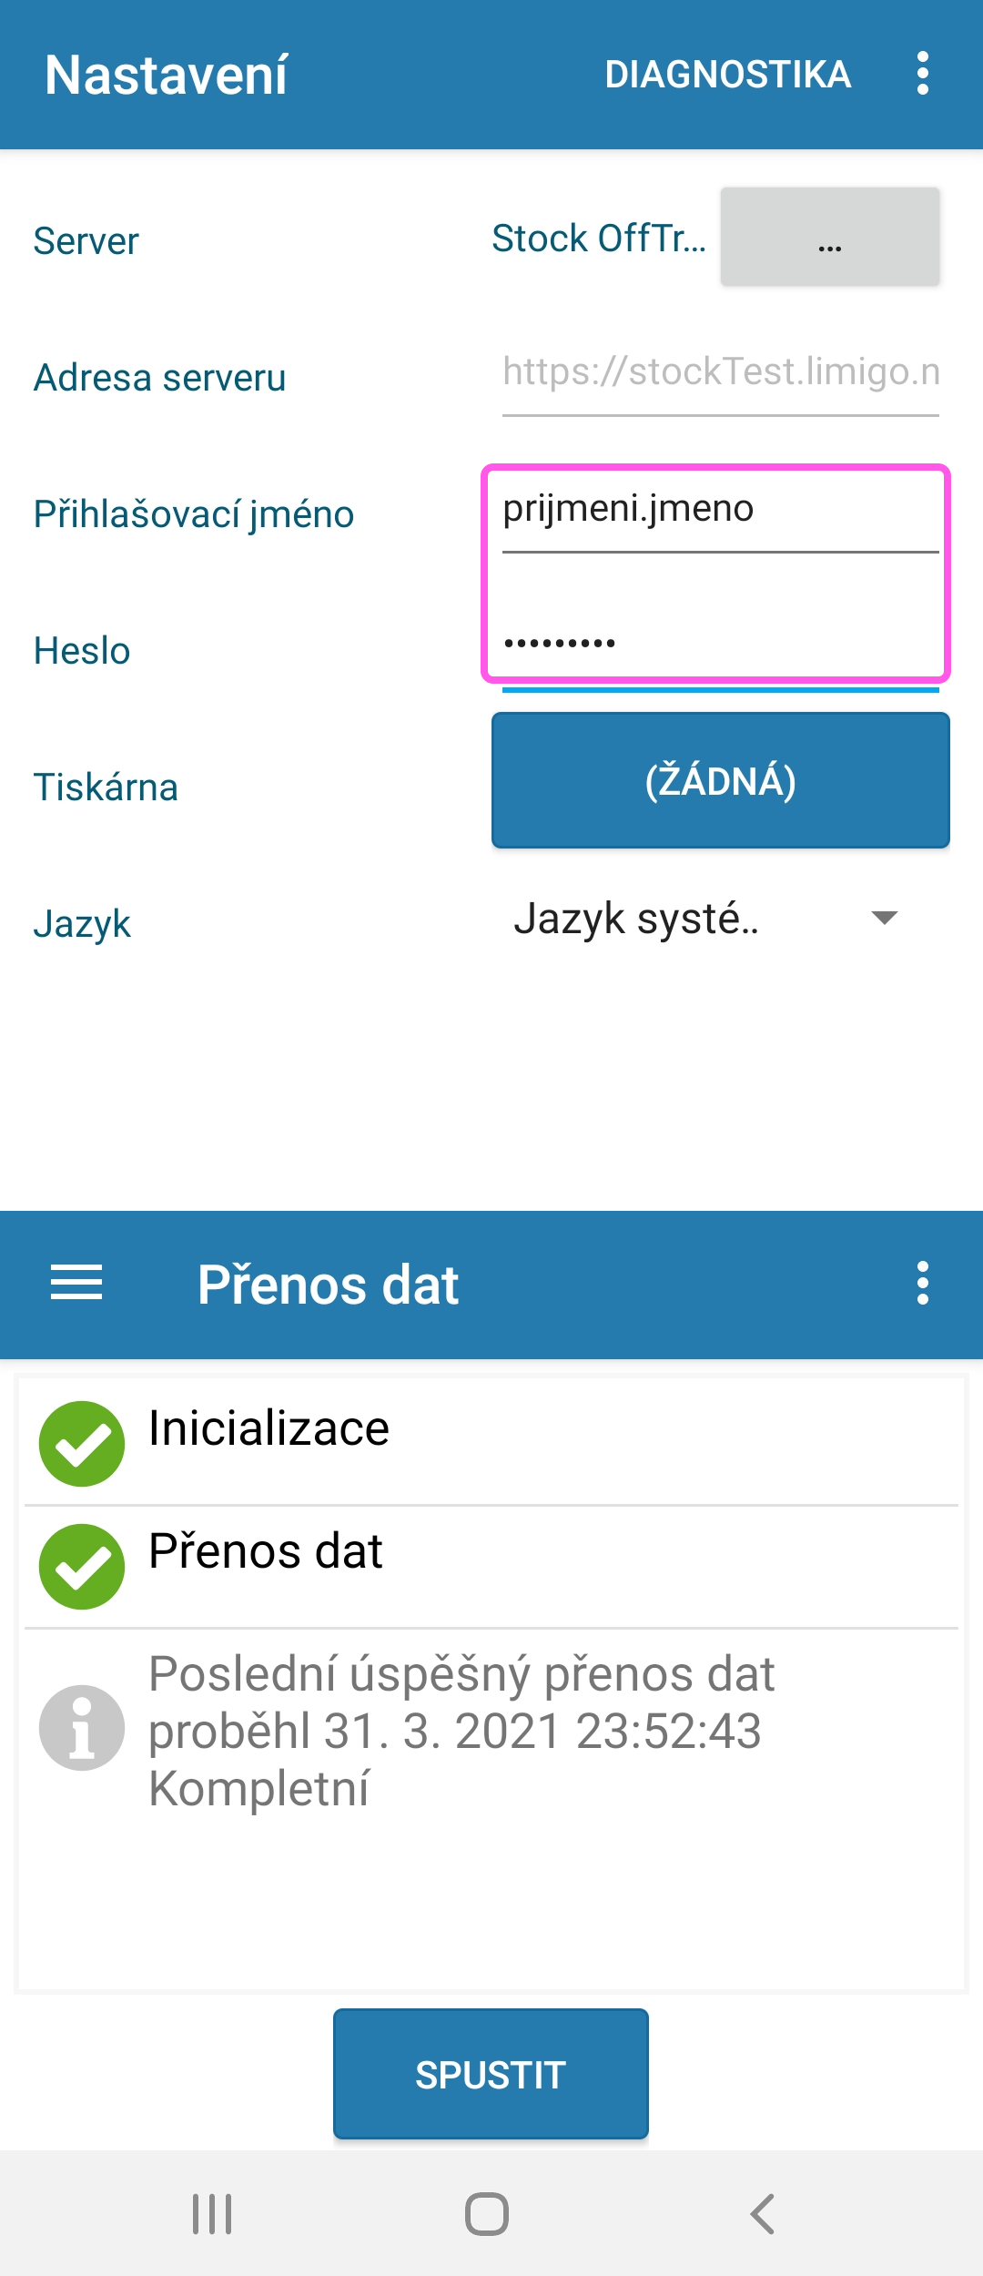Tap the Nastavení title
This screenshot has height=2276, width=983.
pos(167,74)
